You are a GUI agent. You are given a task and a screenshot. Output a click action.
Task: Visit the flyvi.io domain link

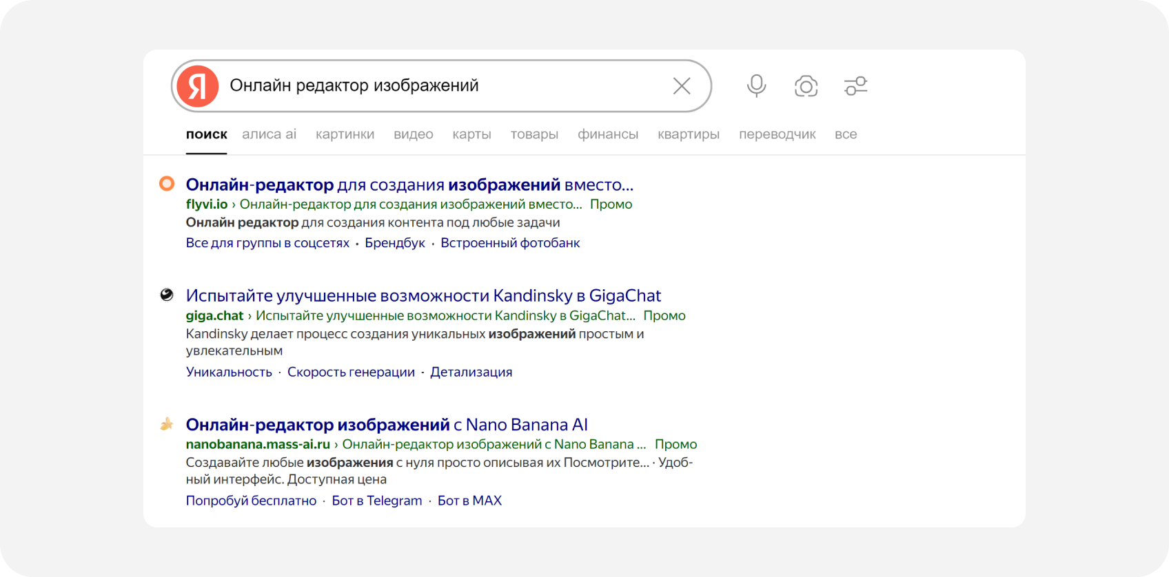point(207,204)
